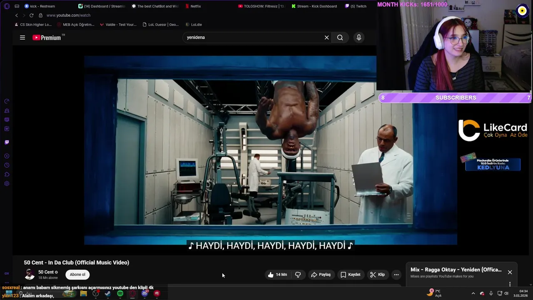This screenshot has height=300, width=533.
Task: View site info via padlock icon
Action: [40, 15]
